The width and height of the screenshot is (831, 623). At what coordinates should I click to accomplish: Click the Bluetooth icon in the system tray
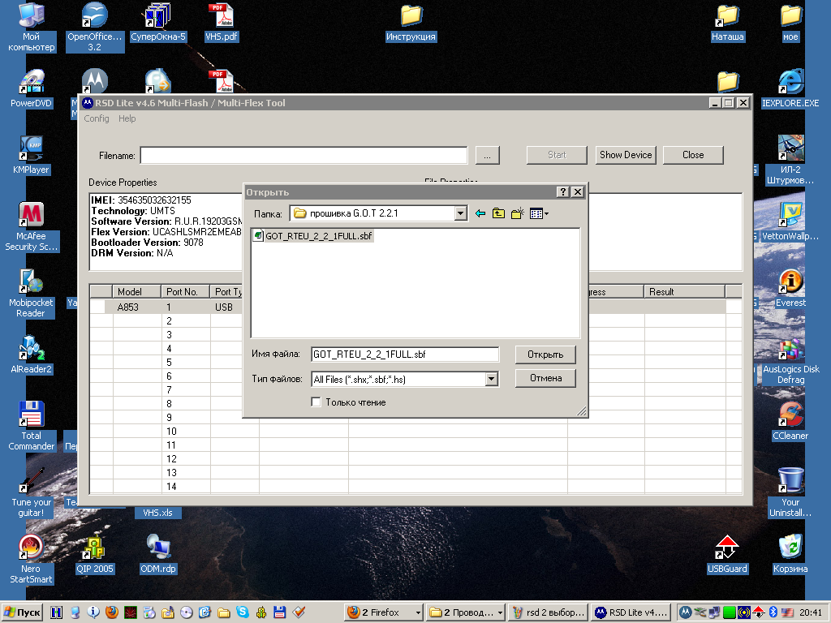click(773, 612)
